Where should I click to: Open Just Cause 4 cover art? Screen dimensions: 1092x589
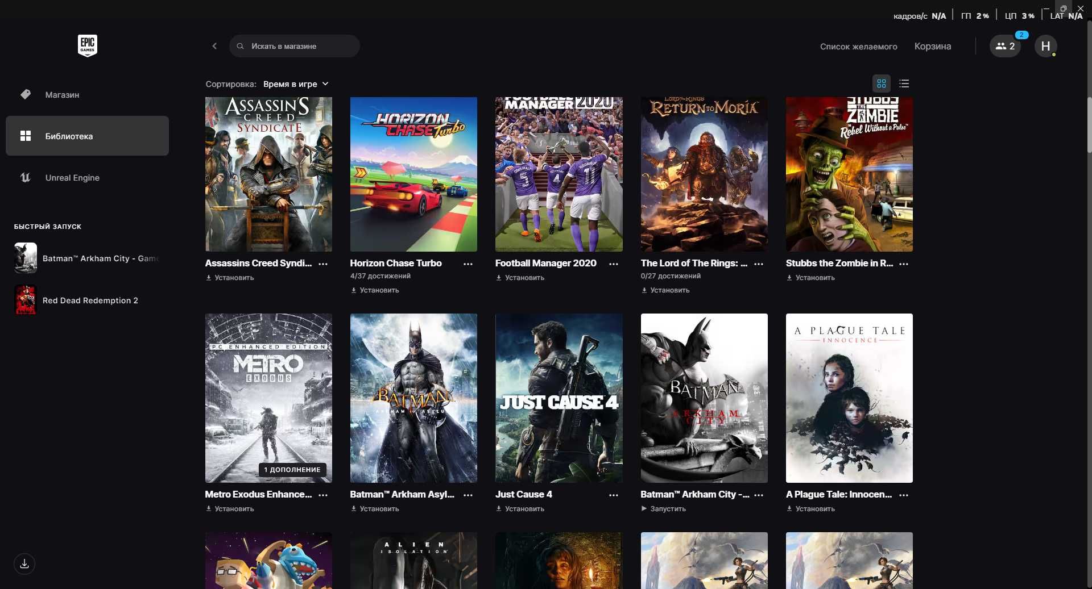point(559,398)
